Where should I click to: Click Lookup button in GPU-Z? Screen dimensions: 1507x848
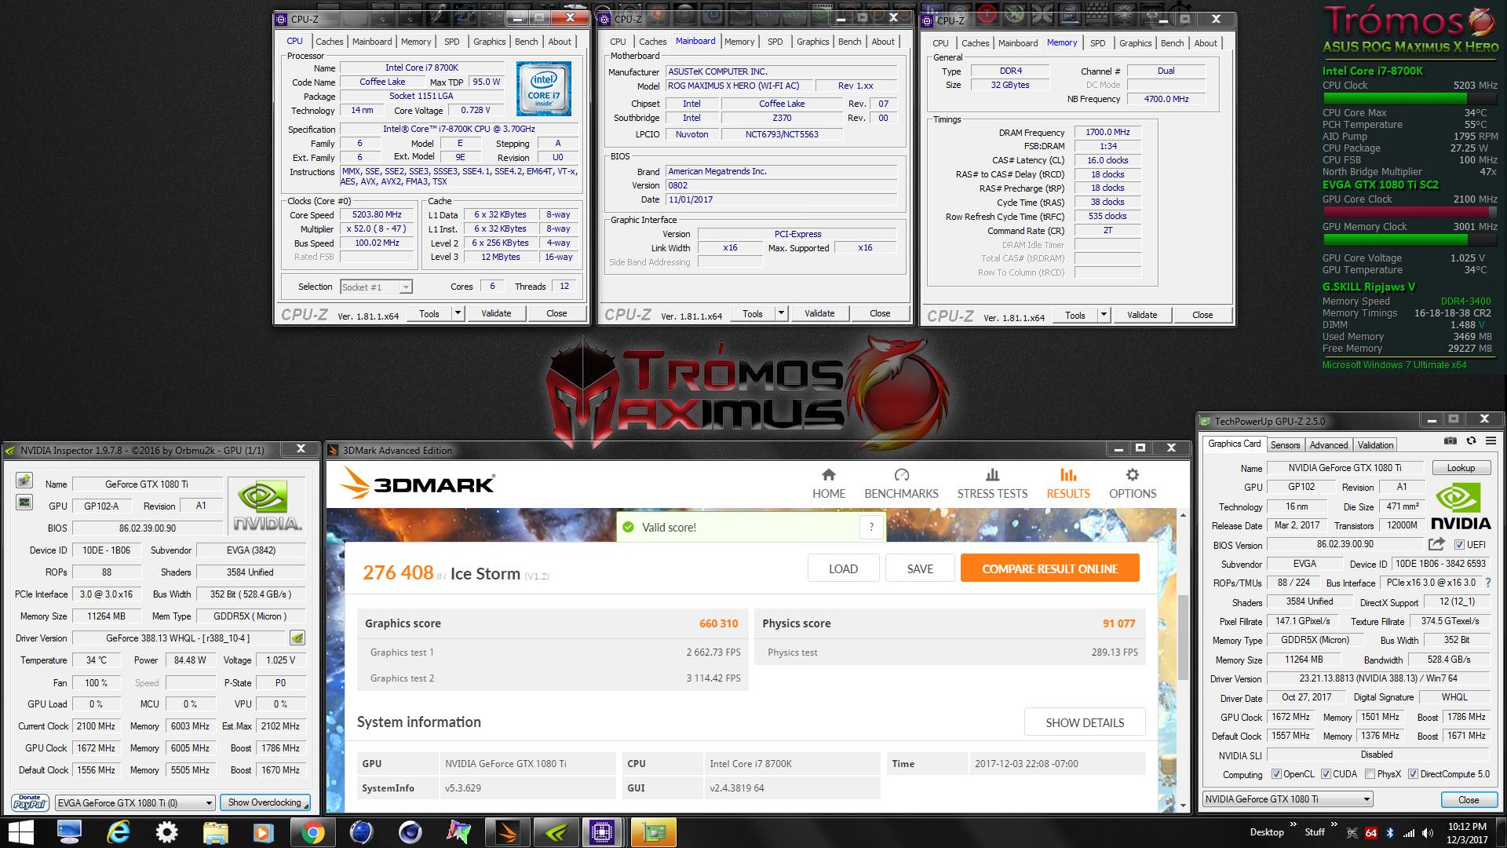coord(1461,468)
